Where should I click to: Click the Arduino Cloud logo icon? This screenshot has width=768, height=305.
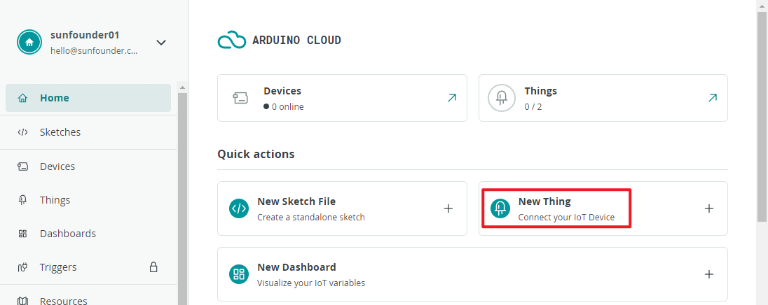232,40
